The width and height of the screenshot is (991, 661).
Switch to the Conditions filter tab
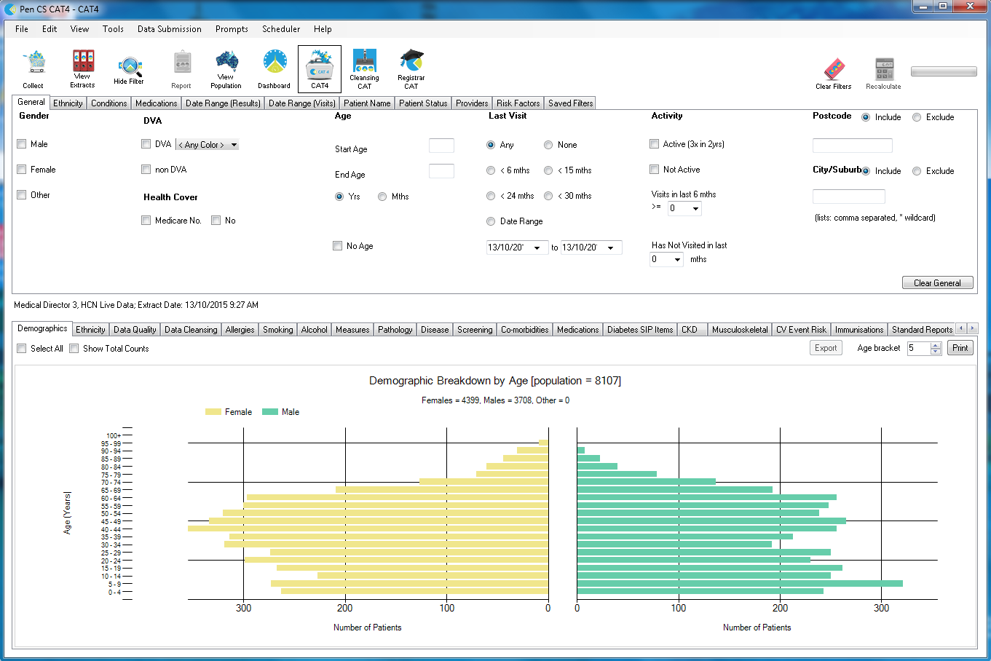(109, 103)
